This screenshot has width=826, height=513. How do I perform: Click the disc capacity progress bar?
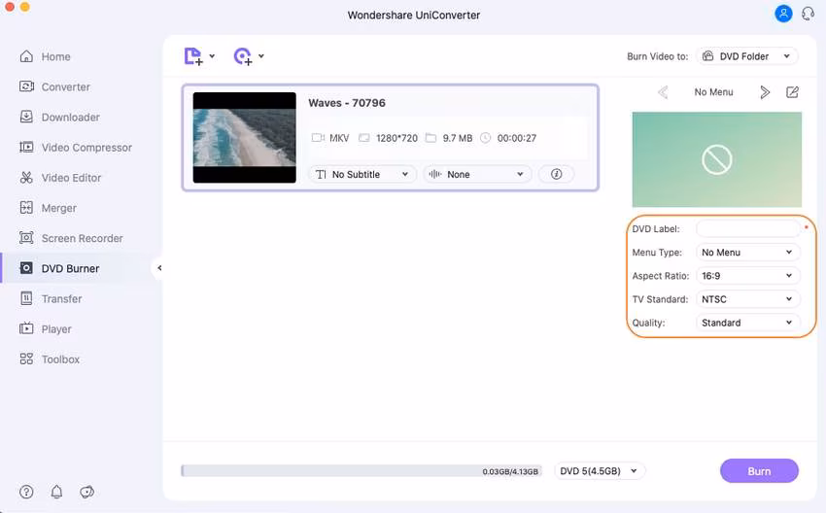(361, 471)
